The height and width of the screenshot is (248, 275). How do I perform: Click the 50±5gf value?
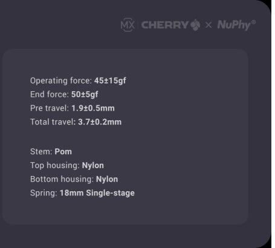pos(85,94)
